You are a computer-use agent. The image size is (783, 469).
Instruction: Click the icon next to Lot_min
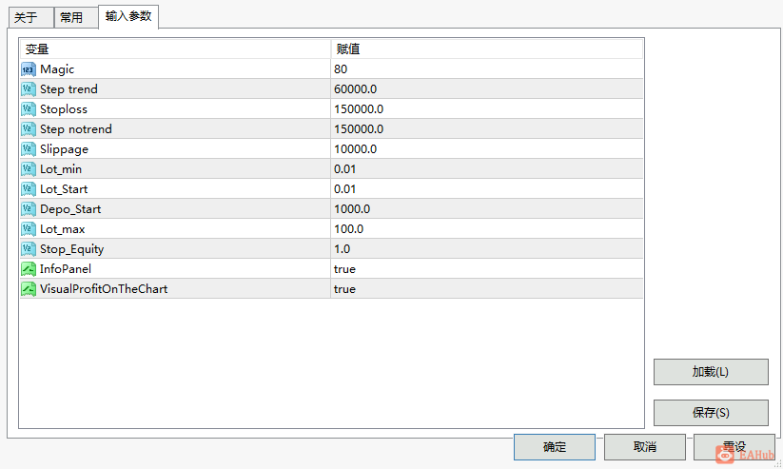coord(29,169)
